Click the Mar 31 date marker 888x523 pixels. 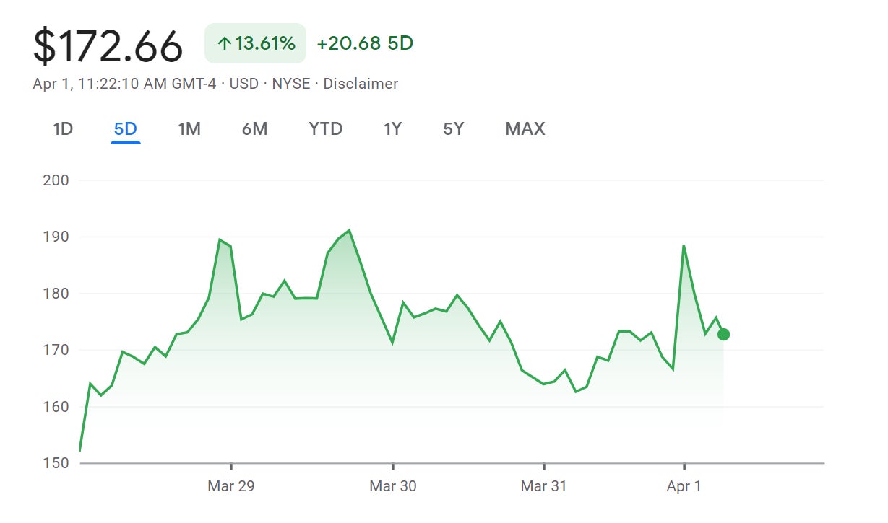tap(543, 486)
